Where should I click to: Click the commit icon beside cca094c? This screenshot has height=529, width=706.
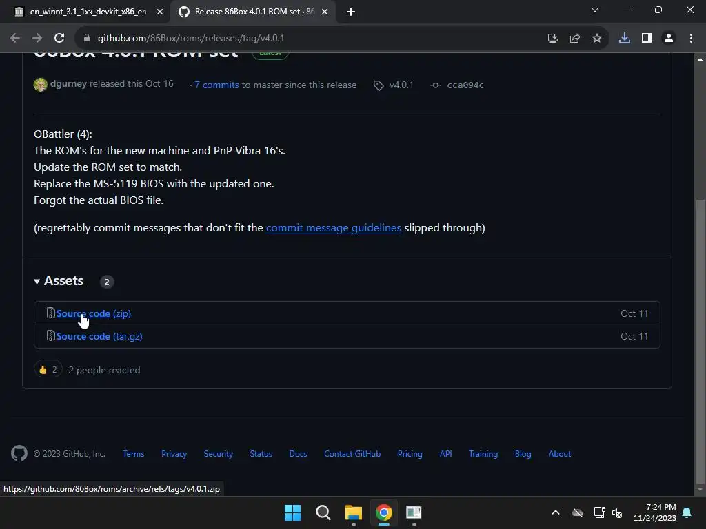tap(436, 85)
